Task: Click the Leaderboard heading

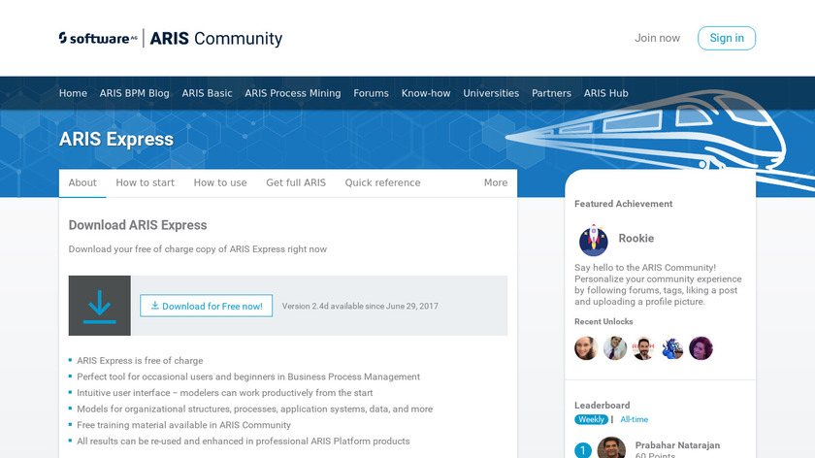Action: [x=602, y=405]
